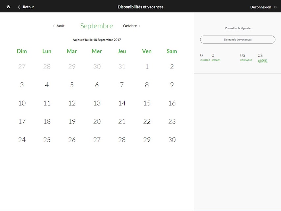
Task: Click the Ven column header
Action: coord(147,51)
